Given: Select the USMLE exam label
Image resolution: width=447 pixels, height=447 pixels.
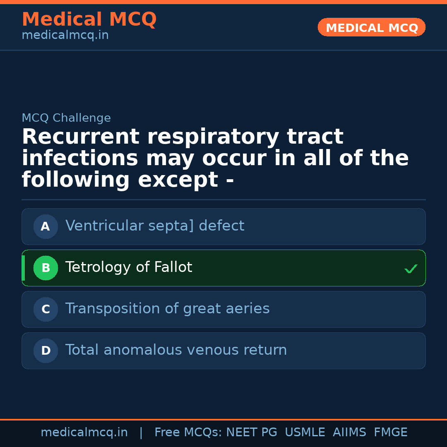Looking at the screenshot, I should [305, 432].
